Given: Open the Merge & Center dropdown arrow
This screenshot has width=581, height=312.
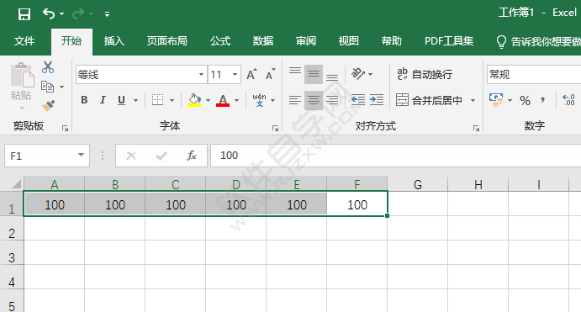Looking at the screenshot, I should pyautogui.click(x=473, y=100).
